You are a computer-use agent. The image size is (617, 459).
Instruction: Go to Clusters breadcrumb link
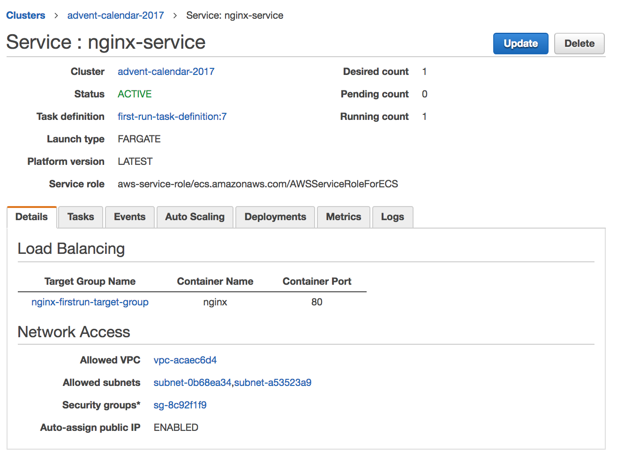[26, 15]
